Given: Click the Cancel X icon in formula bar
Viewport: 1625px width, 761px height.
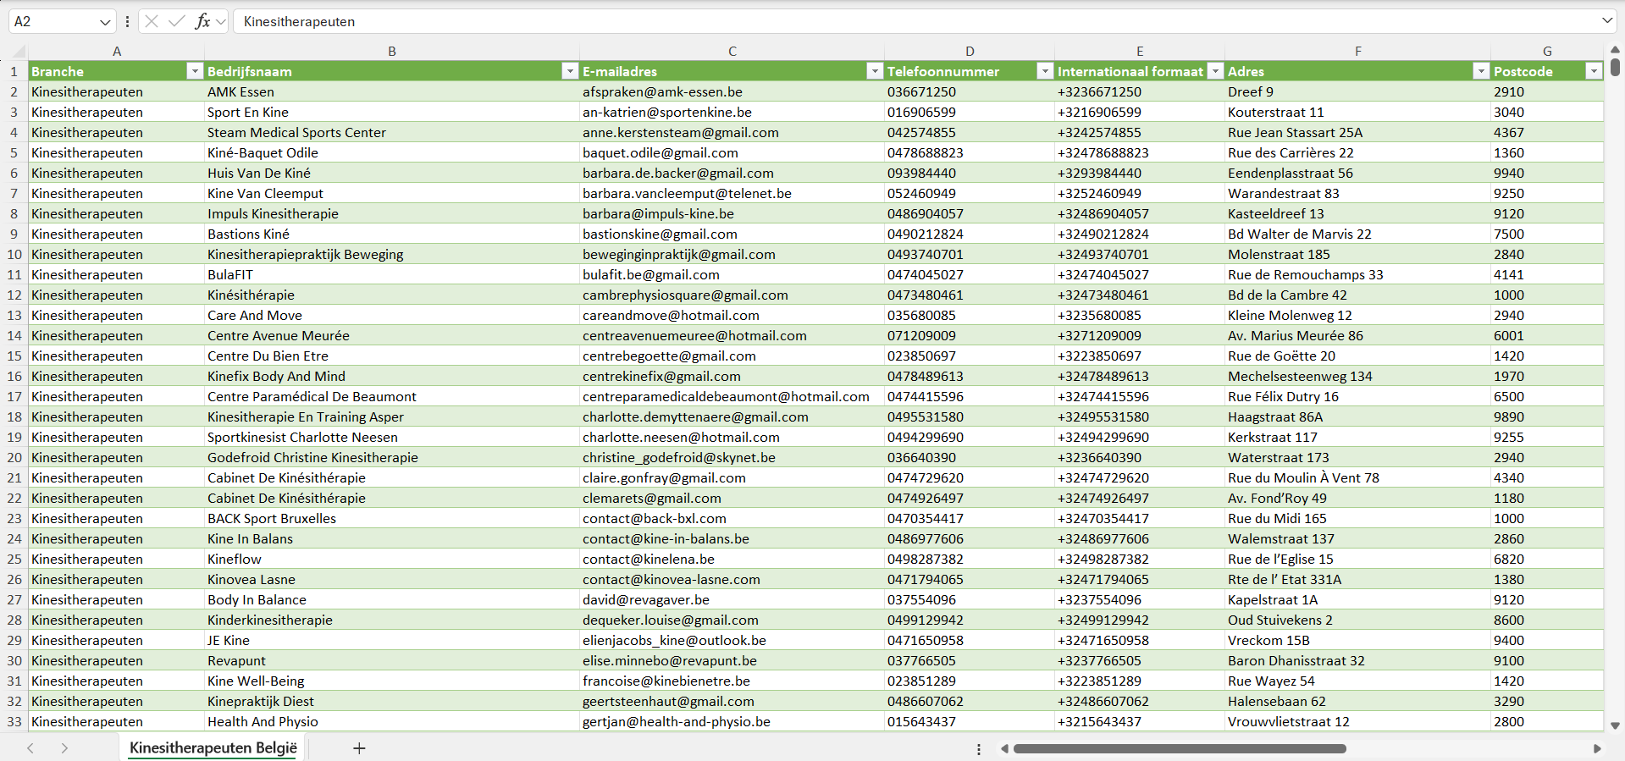Looking at the screenshot, I should pyautogui.click(x=152, y=21).
